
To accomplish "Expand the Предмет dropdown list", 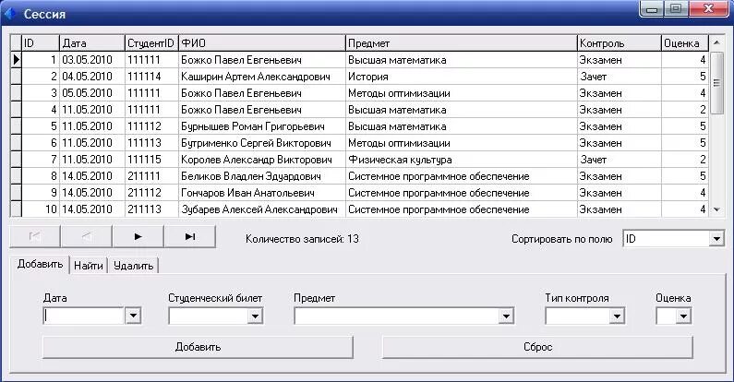I will pos(506,316).
